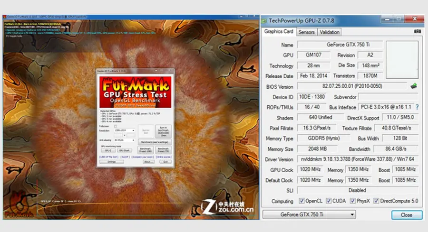Click the FurMark render window title icon

pos(4,17)
